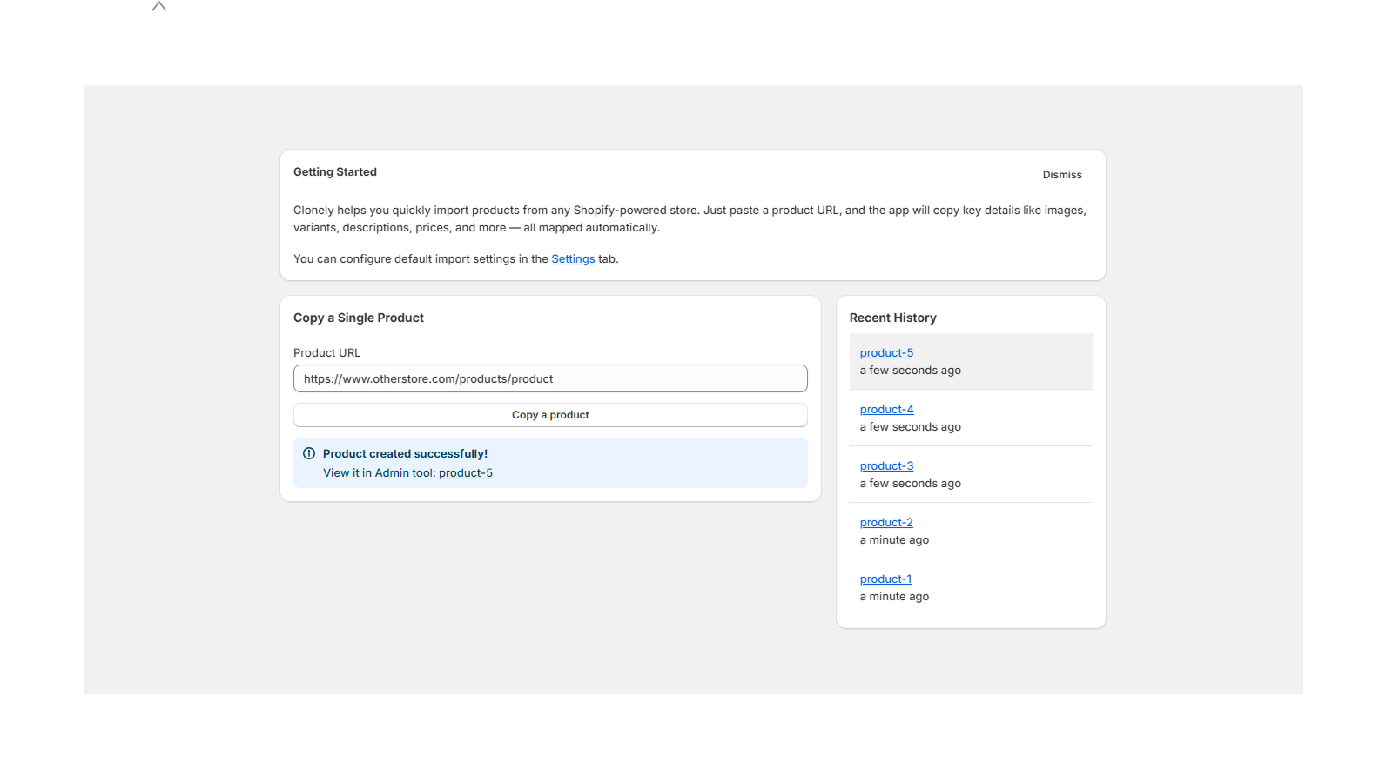The height and width of the screenshot is (783, 1393).
Task: Click 'a minute ago' under product-2
Action: click(894, 540)
